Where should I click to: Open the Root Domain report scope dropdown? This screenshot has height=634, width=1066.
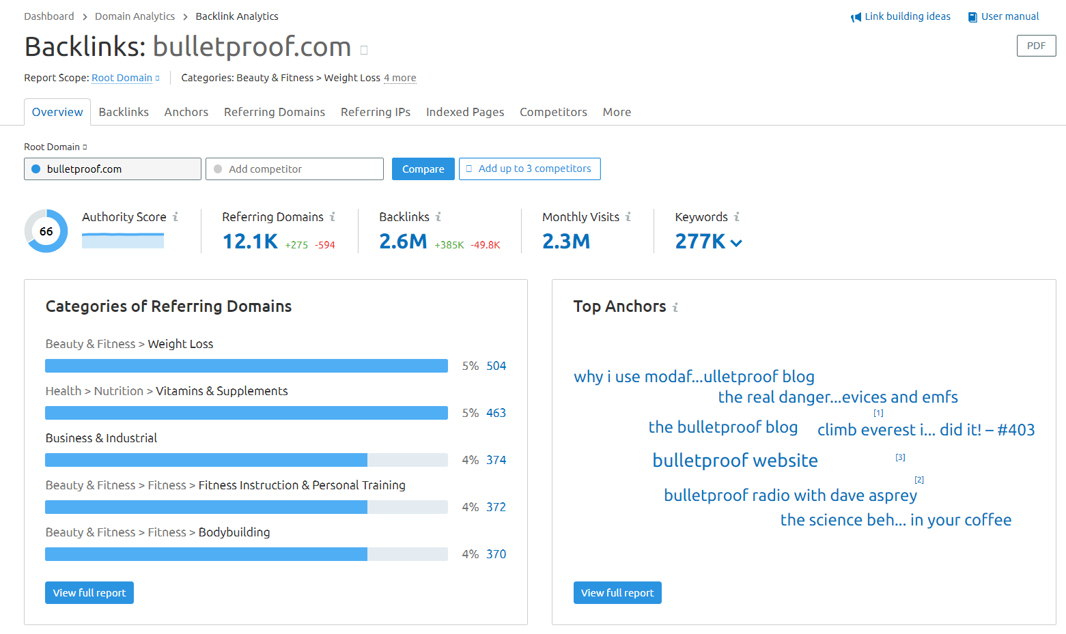click(x=126, y=78)
